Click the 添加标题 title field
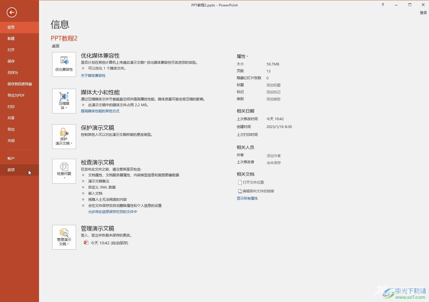Image resolution: width=429 pixels, height=302 pixels. point(273,85)
